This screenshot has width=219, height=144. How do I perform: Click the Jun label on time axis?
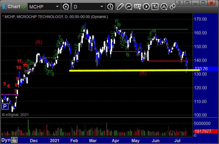(156, 141)
